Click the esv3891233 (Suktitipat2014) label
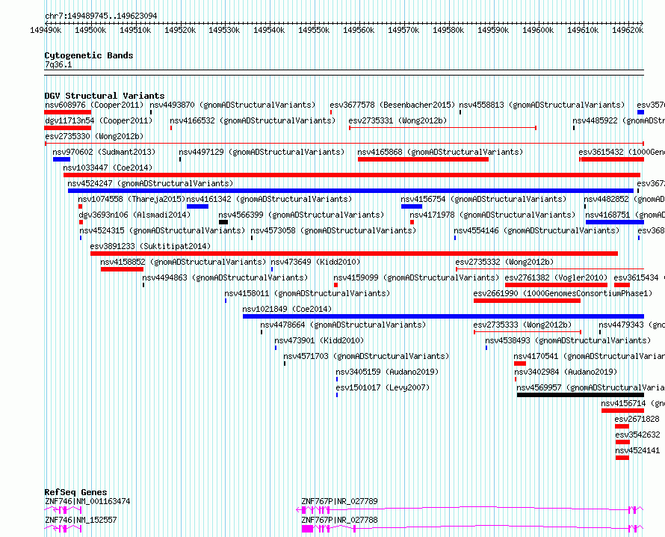 pos(150,246)
